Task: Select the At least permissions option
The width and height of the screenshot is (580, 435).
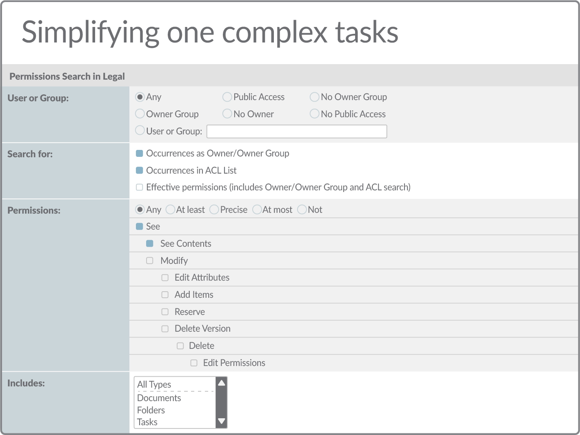Action: click(170, 210)
